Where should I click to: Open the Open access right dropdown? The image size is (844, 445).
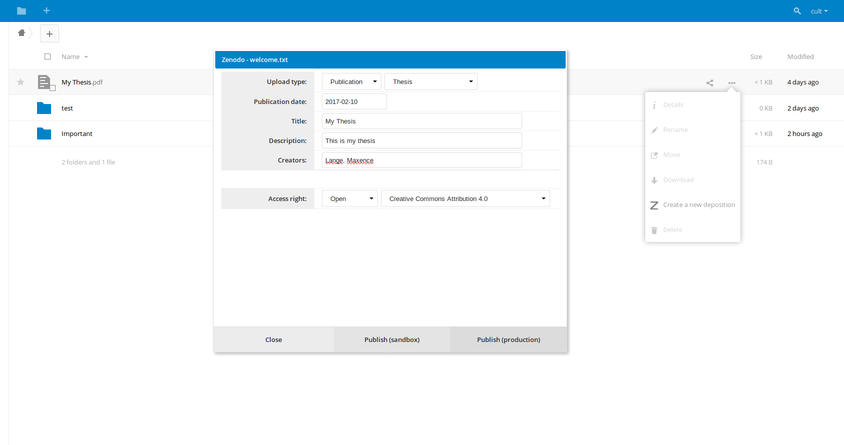tap(350, 198)
